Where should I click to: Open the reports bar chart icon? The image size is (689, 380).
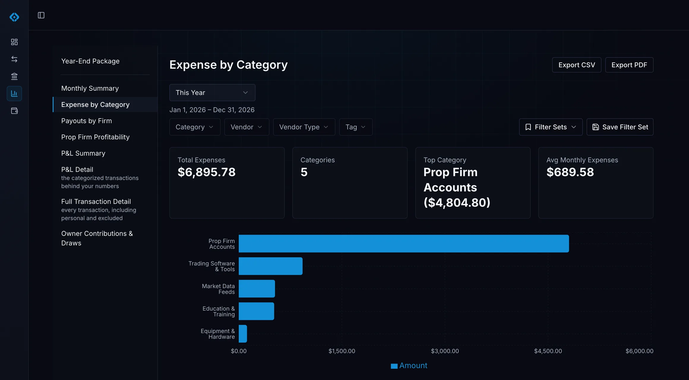pyautogui.click(x=14, y=93)
